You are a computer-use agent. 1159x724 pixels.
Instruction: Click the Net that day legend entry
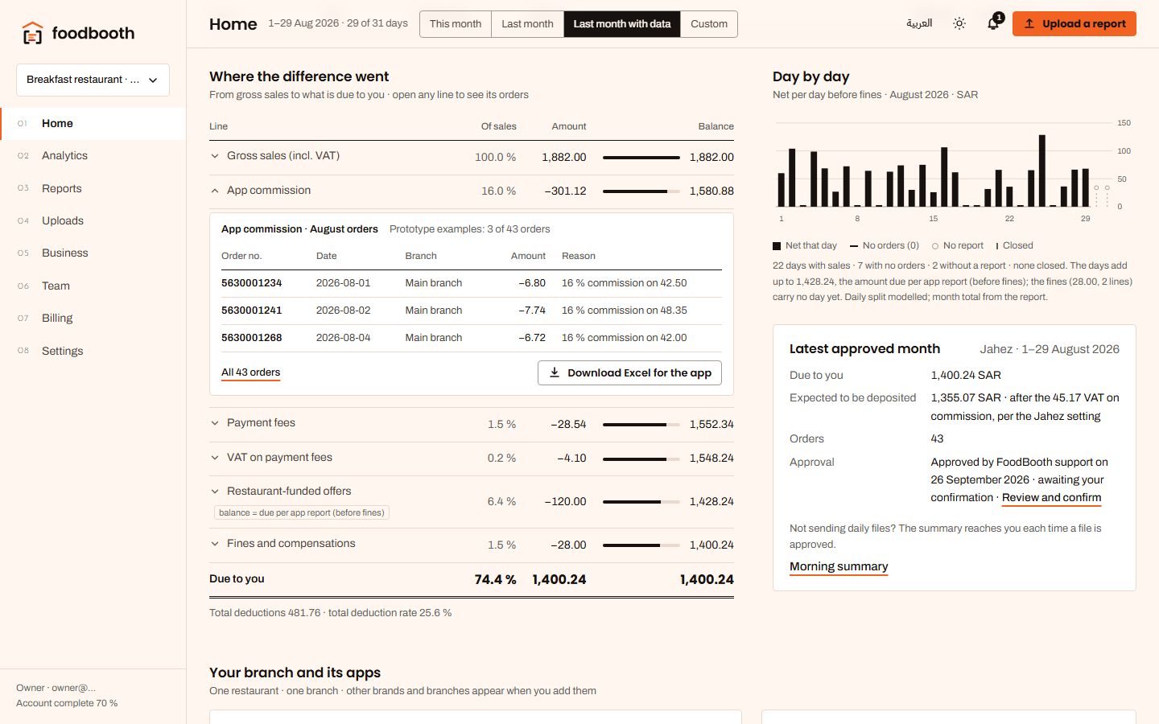pyautogui.click(x=805, y=246)
